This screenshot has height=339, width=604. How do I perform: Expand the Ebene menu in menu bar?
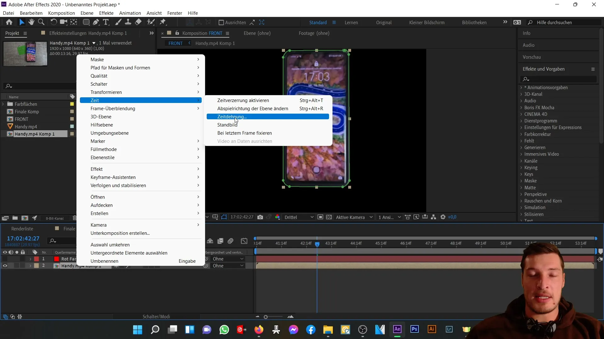(x=87, y=13)
